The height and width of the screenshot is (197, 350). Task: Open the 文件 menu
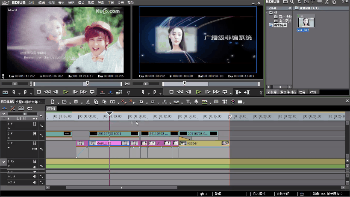(31, 3)
